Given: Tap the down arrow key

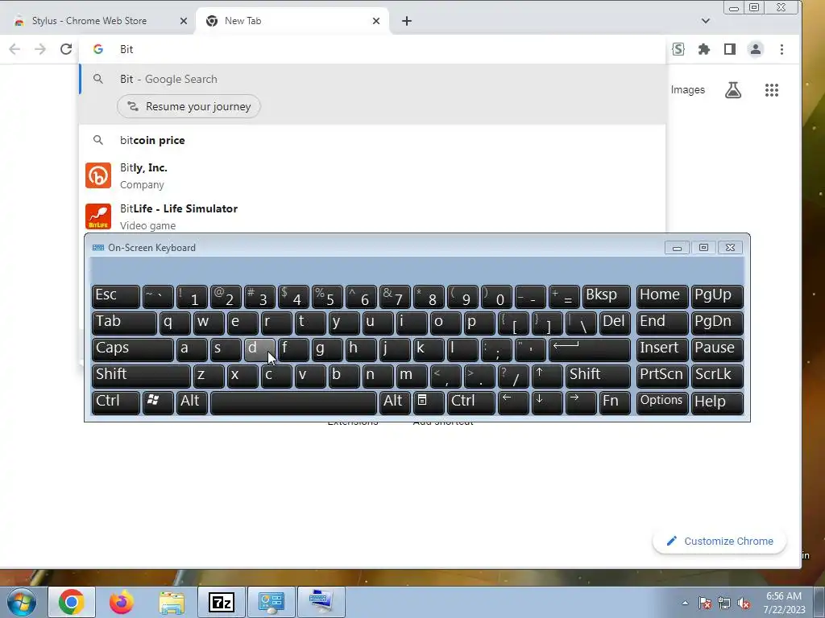Looking at the screenshot, I should (547, 403).
